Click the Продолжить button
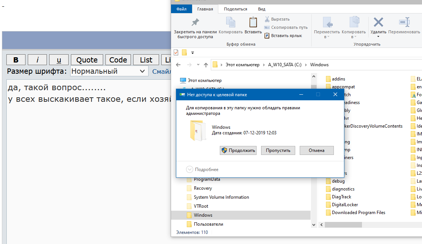Screen dimensions: 422x244 [238, 150]
